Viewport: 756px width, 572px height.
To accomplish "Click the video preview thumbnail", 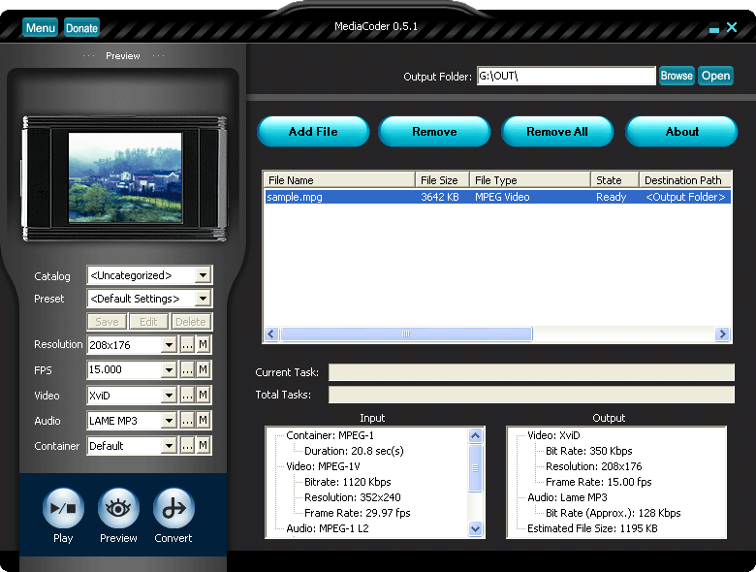I will point(124,177).
